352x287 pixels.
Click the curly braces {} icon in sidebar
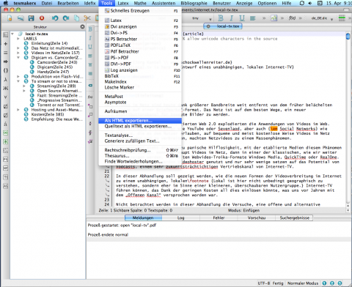tap(5, 70)
